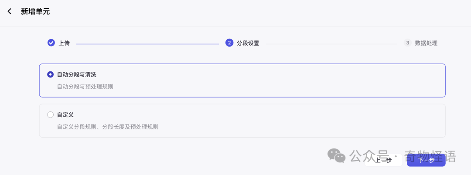Screen dimensions: 471x175
Task: Click the 自动分段与清洗 option title text
Action: pos(76,74)
